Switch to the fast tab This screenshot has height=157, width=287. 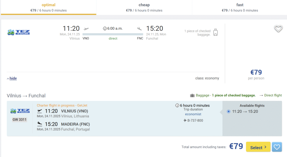[x=240, y=8]
